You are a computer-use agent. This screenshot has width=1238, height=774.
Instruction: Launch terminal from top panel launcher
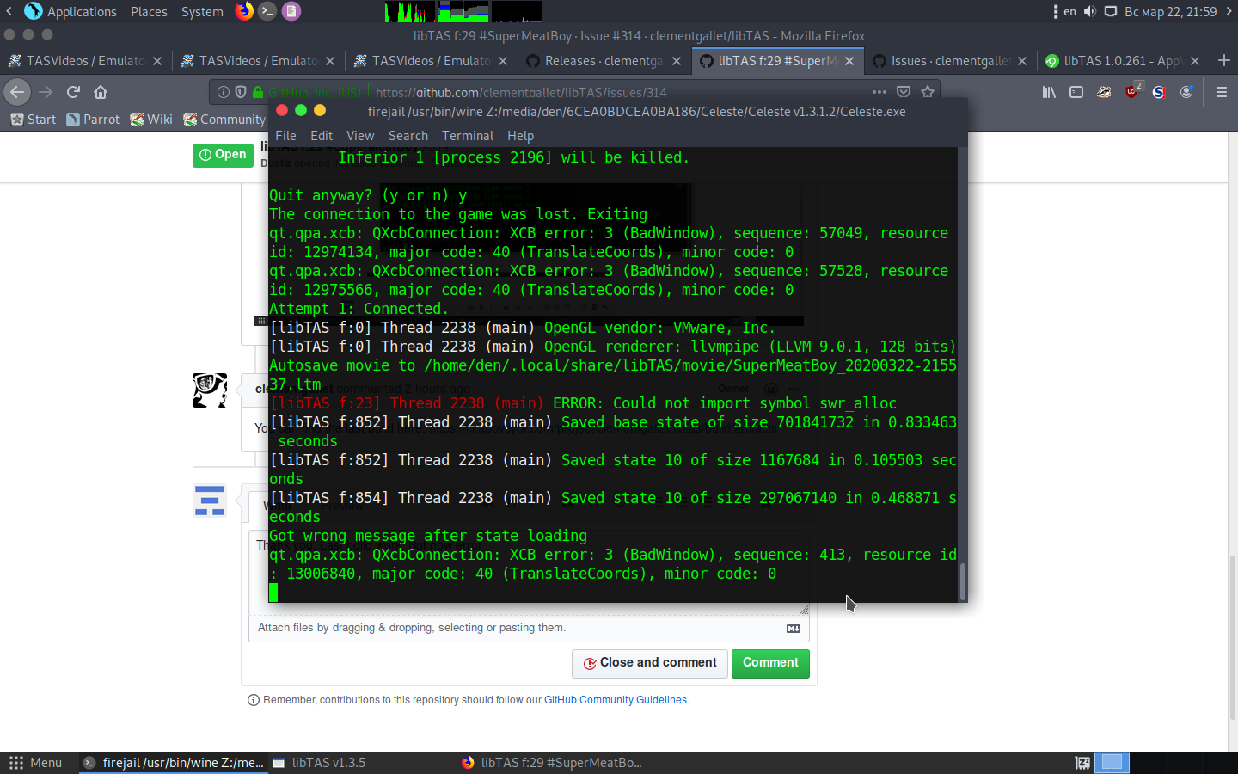pyautogui.click(x=267, y=11)
